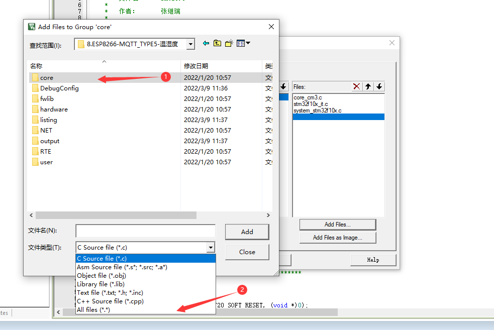Click the file list horizontal scrollbar thumb
Image resolution: width=494 pixels, height=330 pixels.
coord(116,215)
